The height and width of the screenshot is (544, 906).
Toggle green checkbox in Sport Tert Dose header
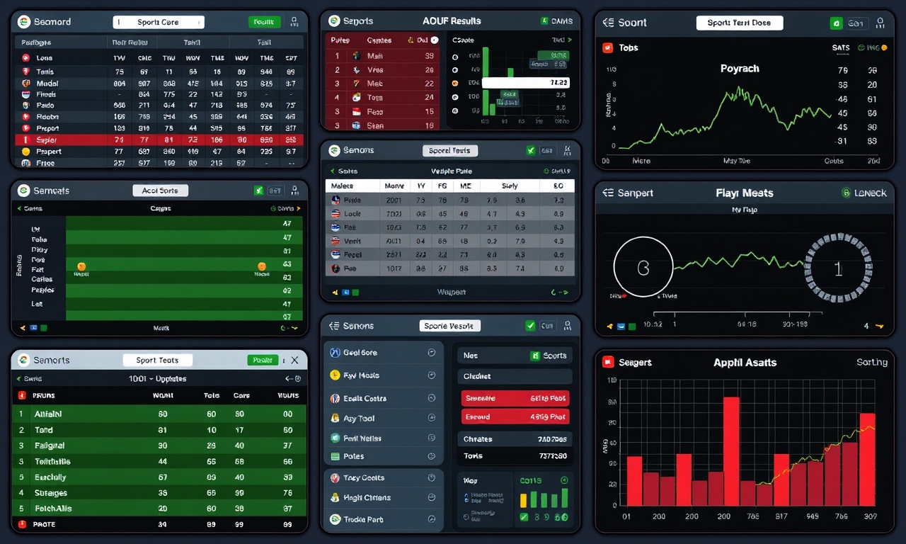(836, 23)
